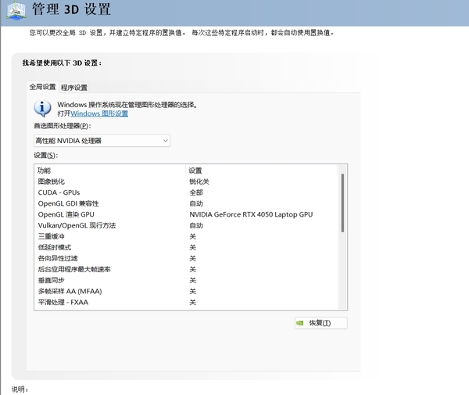
Task: Click the NVIDIA logo on the 恢复 button
Action: coord(300,323)
